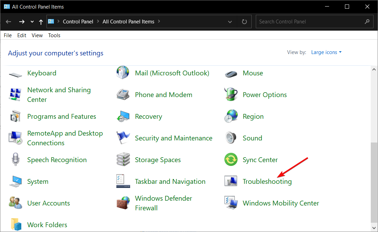
Task: Click the Power Options battery icon
Action: point(231,94)
